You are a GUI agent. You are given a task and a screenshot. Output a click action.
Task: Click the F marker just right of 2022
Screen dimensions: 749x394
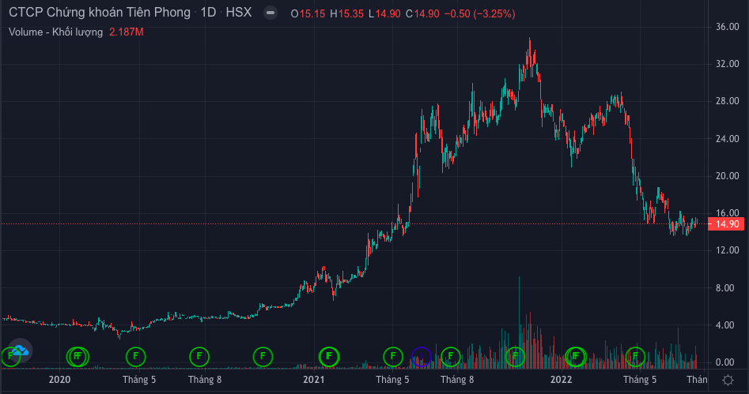coord(576,357)
